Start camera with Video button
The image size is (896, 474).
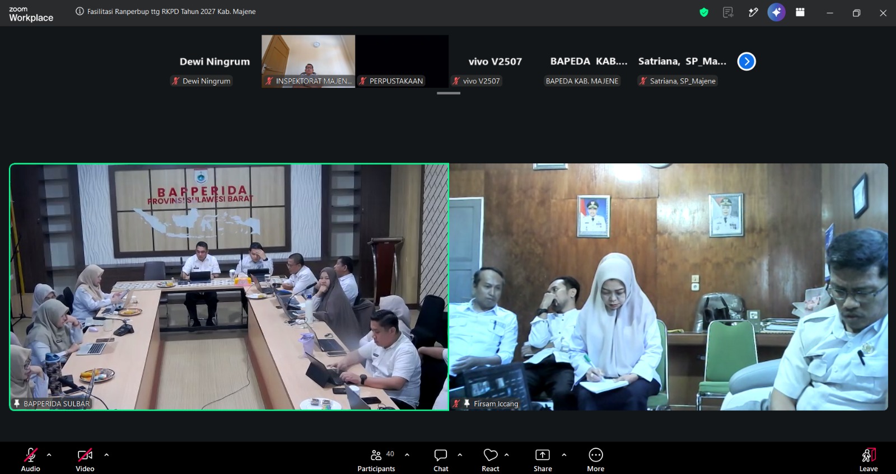tap(85, 459)
